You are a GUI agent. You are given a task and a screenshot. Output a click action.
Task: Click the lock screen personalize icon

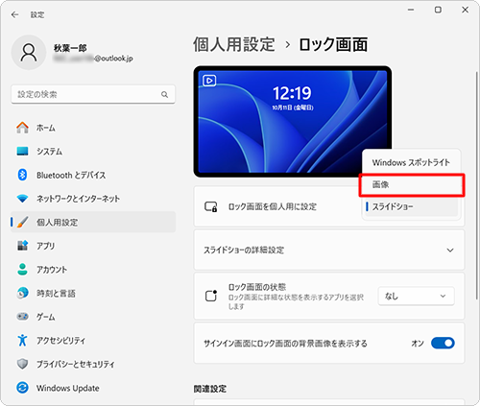[211, 206]
